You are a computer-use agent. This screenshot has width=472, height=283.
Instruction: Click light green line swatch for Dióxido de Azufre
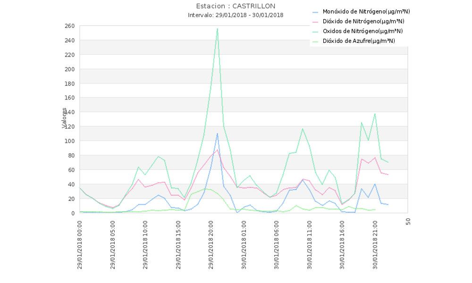pyautogui.click(x=316, y=41)
